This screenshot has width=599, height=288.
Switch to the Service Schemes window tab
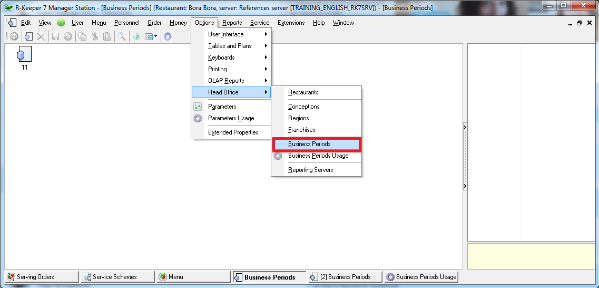click(118, 277)
